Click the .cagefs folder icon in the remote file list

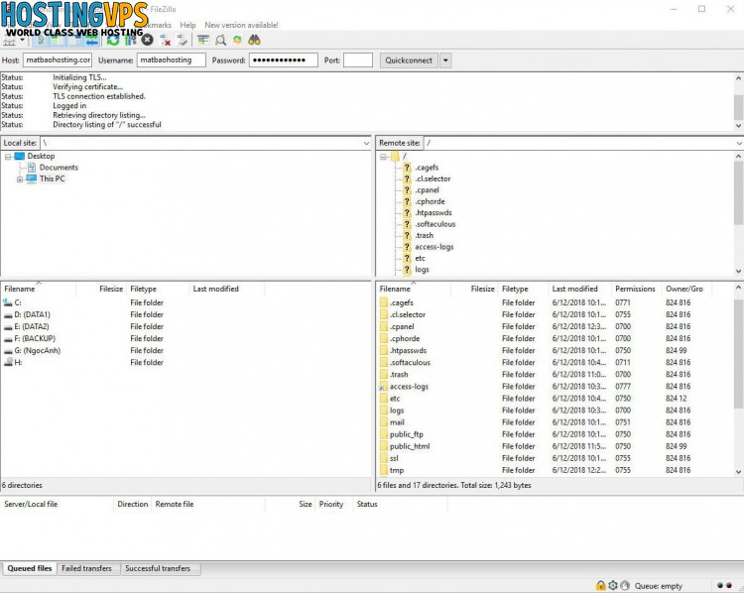pyautogui.click(x=384, y=302)
